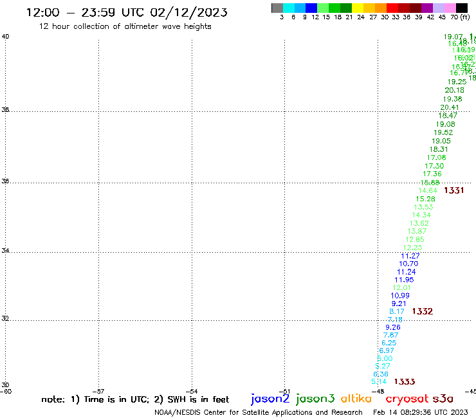The width and height of the screenshot is (476, 418).
Task: Click the NOAA/NESDIS credit line
Action: coord(259,412)
